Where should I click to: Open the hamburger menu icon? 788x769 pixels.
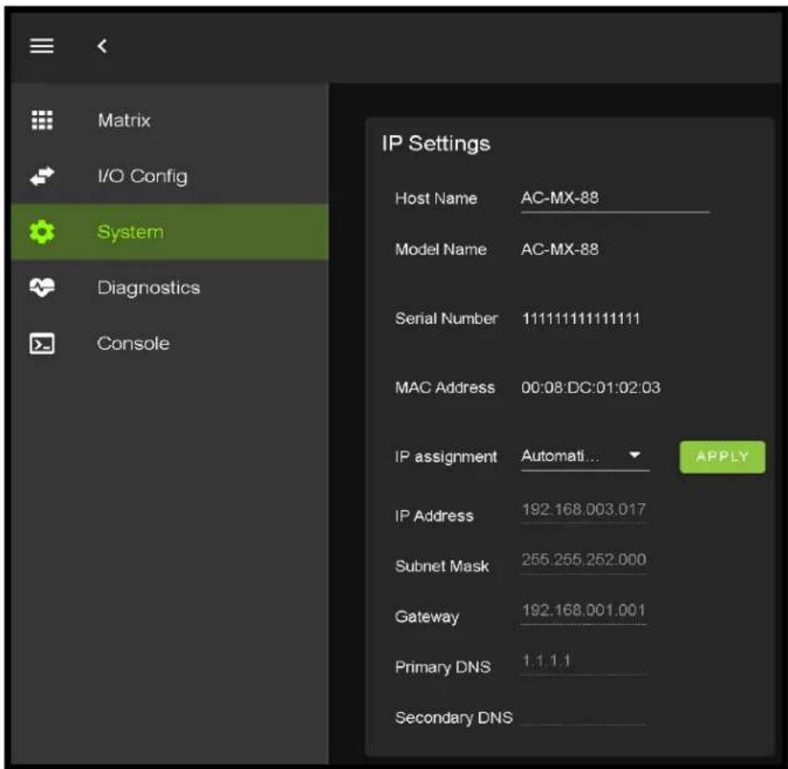[x=42, y=46]
